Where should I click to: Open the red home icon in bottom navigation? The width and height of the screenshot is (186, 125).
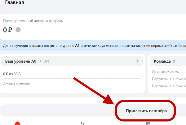tap(18, 123)
